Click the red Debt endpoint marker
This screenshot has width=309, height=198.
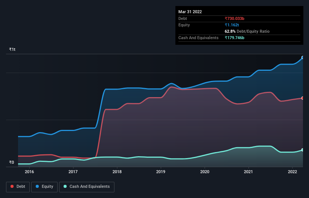point(303,98)
